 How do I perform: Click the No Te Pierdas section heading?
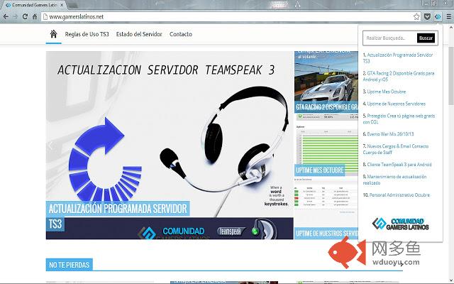70,265
